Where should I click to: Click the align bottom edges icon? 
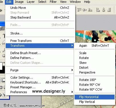tap(90, 10)
